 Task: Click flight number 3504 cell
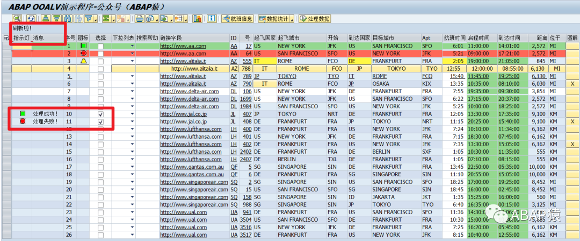[x=245, y=220]
